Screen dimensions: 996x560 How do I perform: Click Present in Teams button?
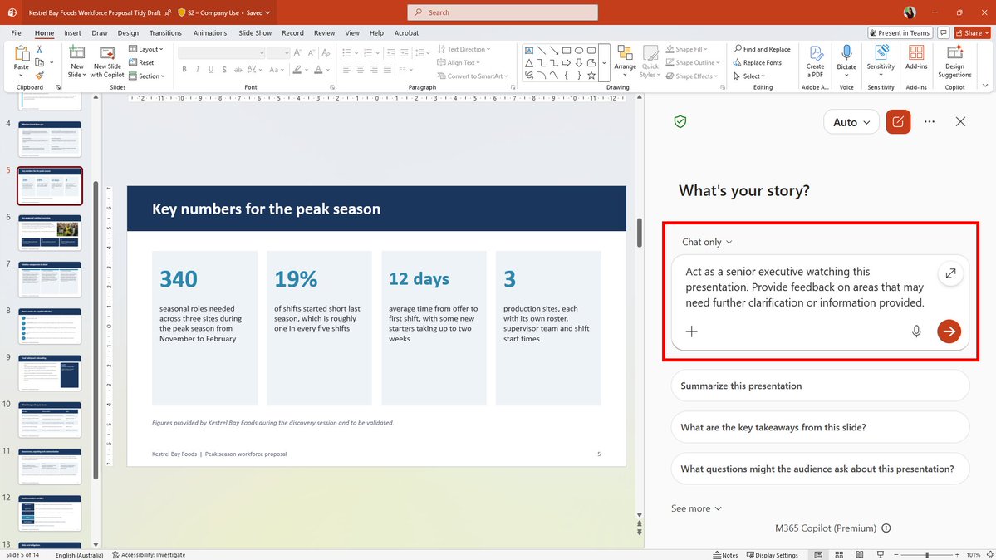900,33
